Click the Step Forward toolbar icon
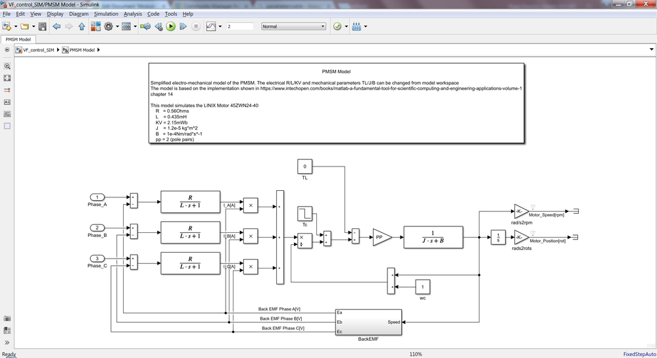The image size is (657, 358). click(x=183, y=26)
